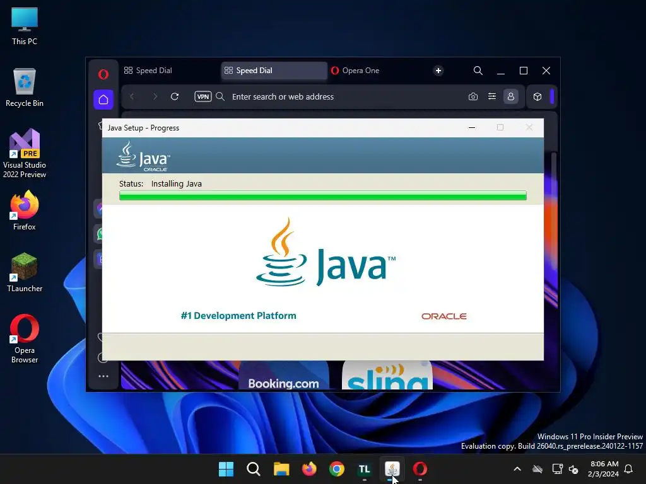Open Firefox from the taskbar
The width and height of the screenshot is (646, 484).
coord(309,469)
